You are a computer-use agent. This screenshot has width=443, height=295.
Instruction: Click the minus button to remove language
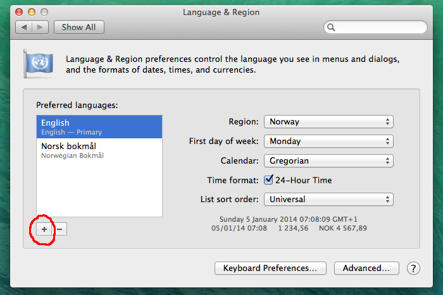[x=59, y=229]
